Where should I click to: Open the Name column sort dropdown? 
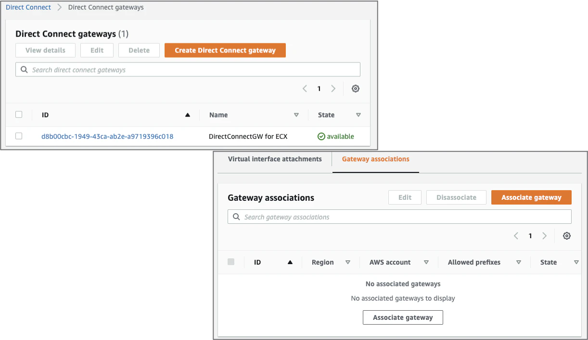(296, 115)
